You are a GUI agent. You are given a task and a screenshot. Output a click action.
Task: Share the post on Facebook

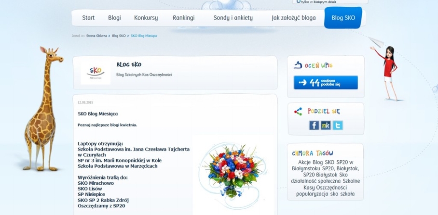tap(314, 126)
